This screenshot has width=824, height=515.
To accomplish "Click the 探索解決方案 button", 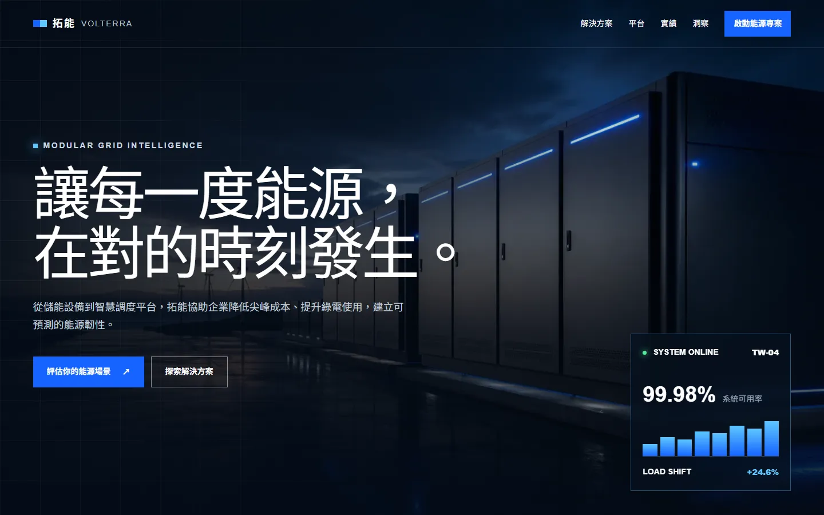I will coord(189,372).
